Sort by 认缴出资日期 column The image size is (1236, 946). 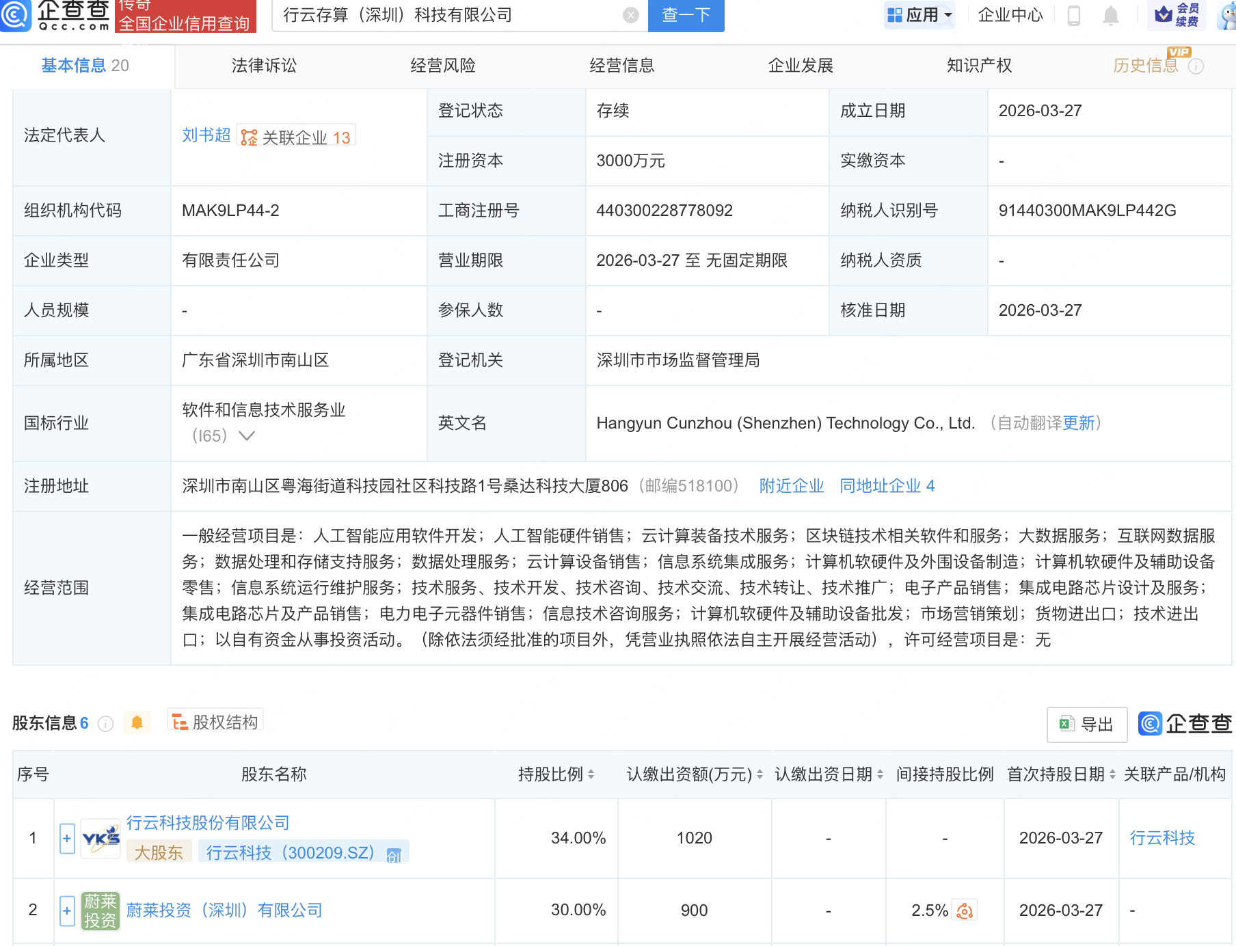(x=880, y=774)
